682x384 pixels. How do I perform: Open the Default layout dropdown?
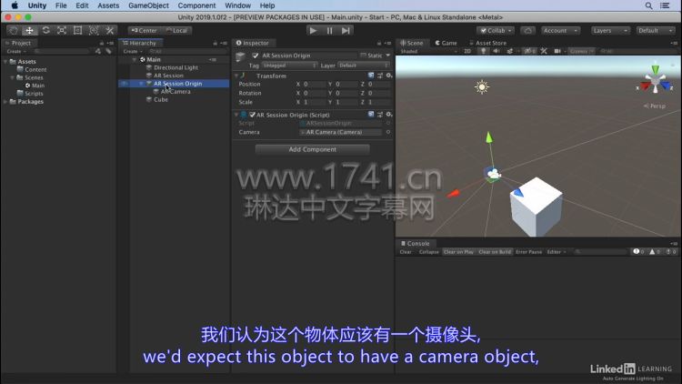(655, 30)
